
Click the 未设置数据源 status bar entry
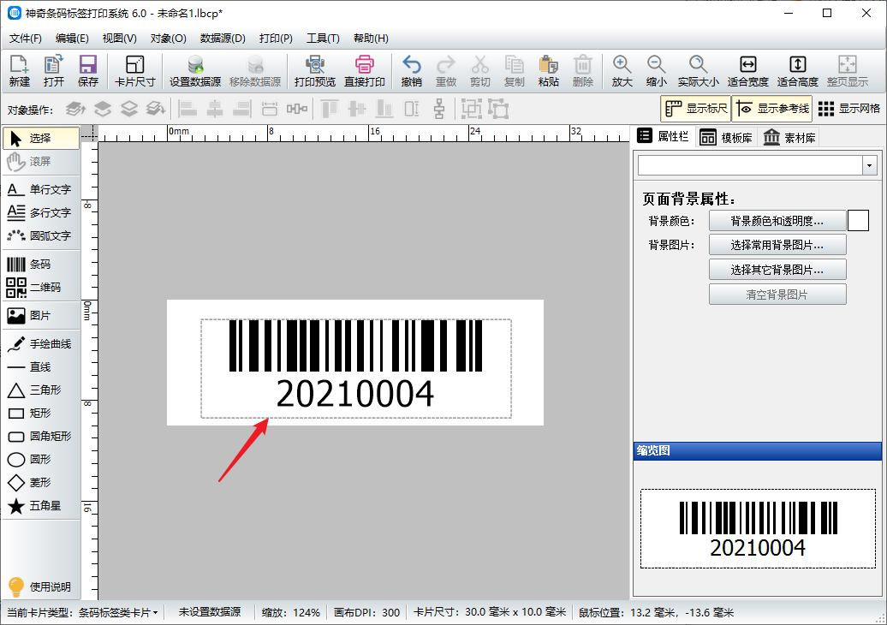point(210,612)
